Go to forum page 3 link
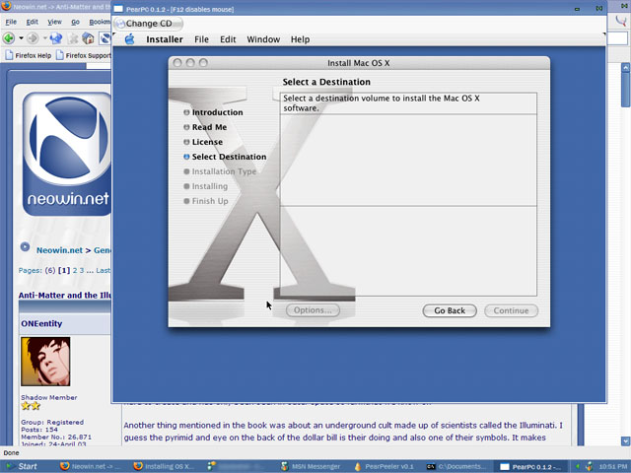 82,270
